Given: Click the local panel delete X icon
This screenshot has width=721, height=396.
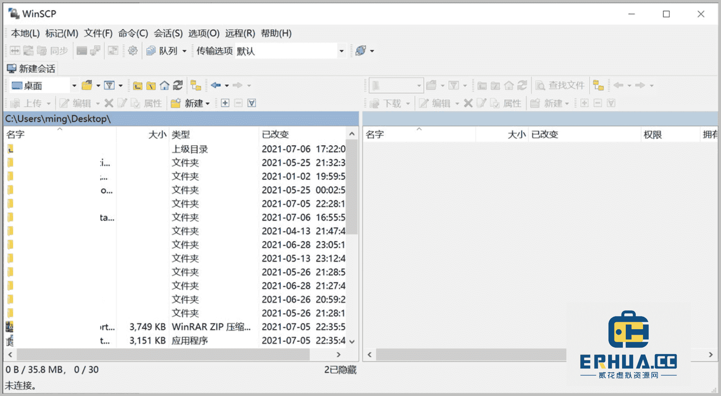Looking at the screenshot, I should point(108,103).
